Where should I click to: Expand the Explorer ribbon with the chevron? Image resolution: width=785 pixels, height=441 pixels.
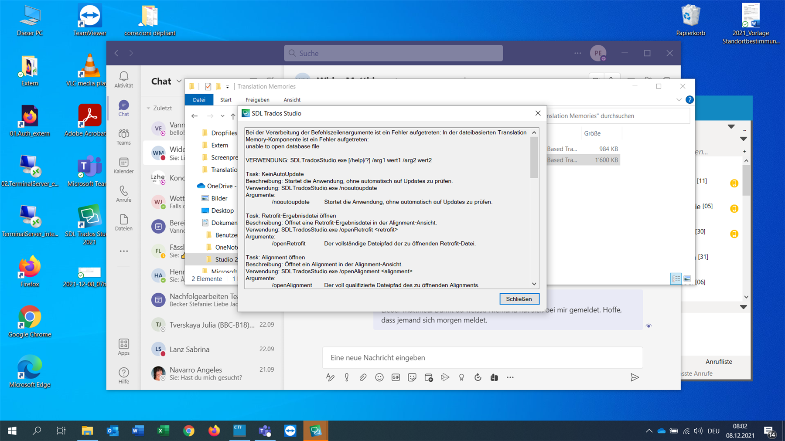coord(679,100)
